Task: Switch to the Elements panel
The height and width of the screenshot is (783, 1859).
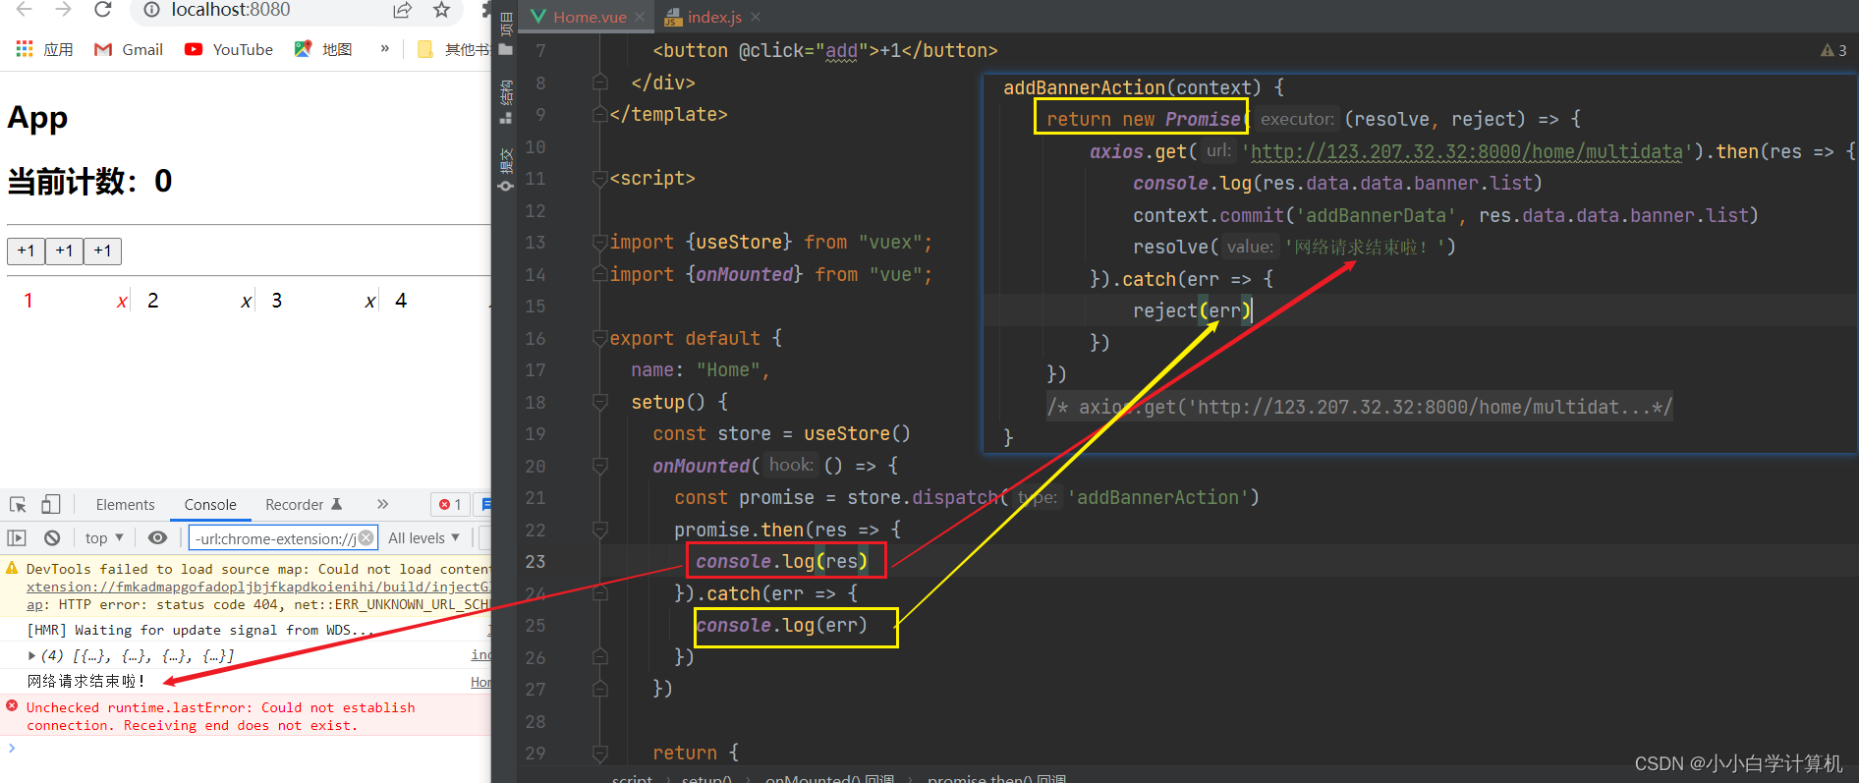Action: 125,505
